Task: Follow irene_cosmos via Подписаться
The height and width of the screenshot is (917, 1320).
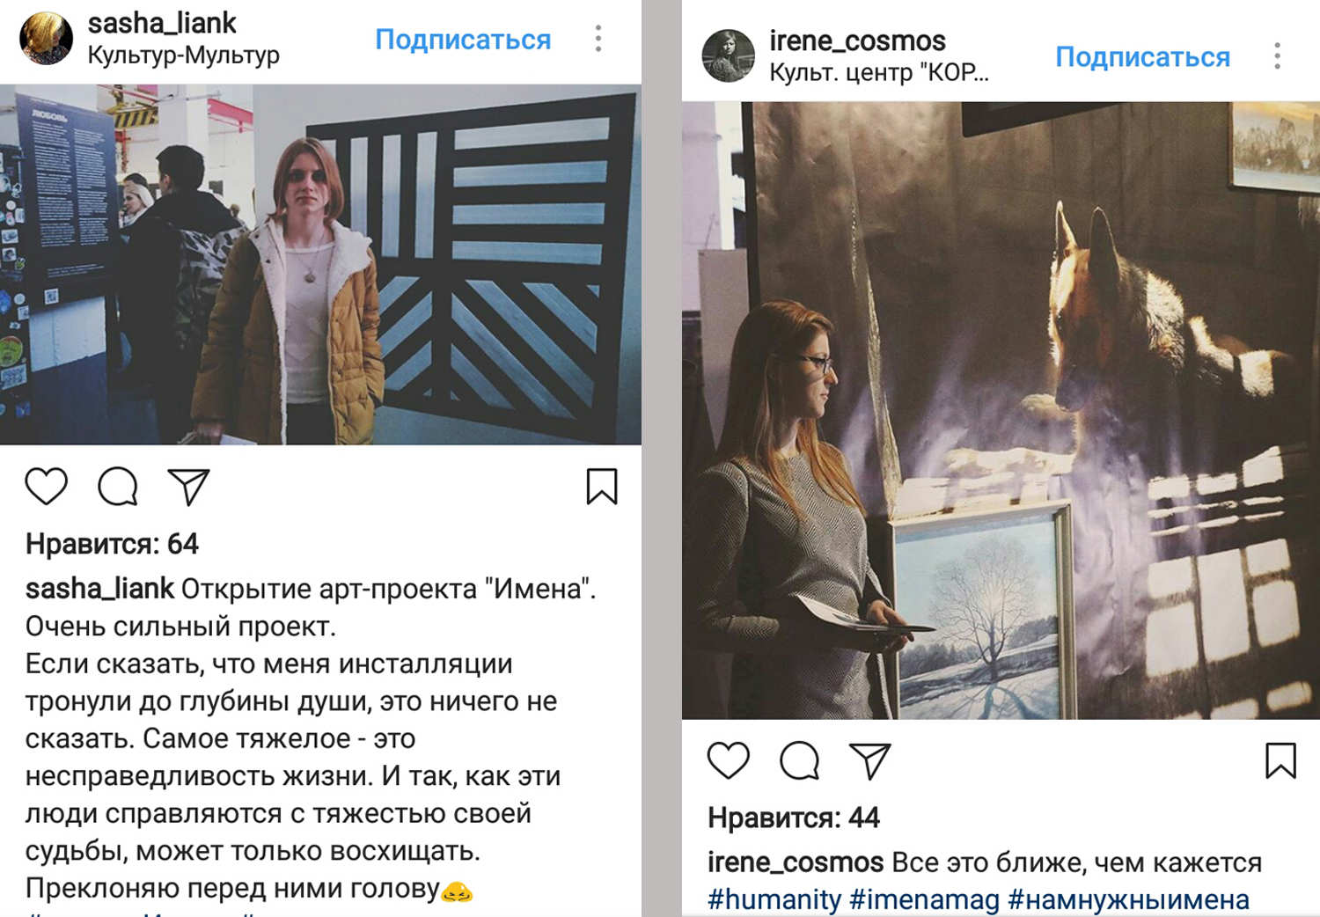Action: coord(1142,57)
